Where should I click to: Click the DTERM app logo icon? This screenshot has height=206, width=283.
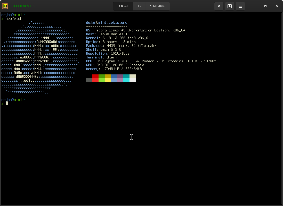5,6
